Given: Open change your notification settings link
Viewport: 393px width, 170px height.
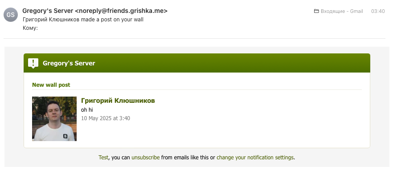Looking at the screenshot, I should [255, 158].
